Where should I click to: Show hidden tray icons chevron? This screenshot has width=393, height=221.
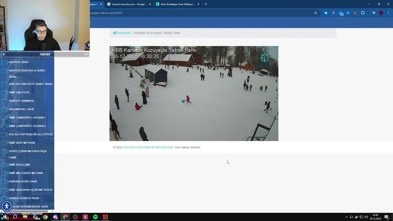346,217
